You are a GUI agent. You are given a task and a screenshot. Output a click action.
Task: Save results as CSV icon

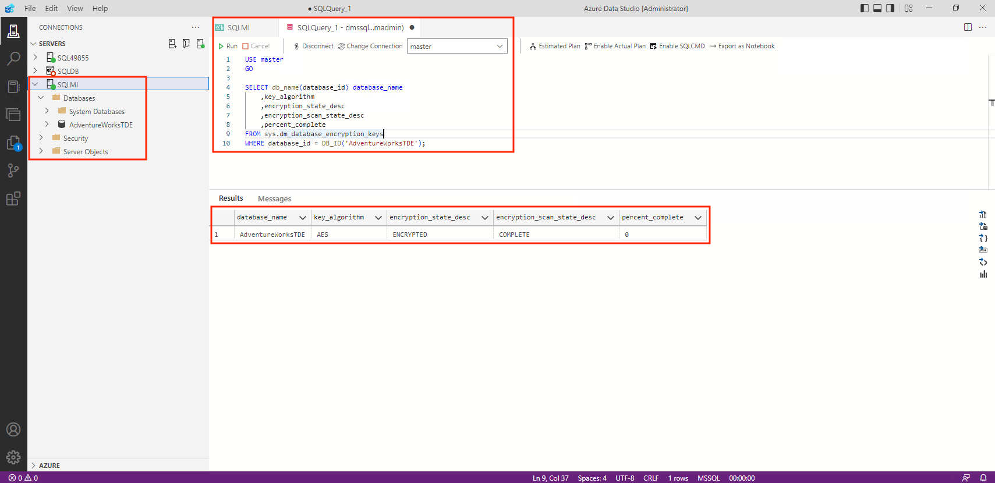pyautogui.click(x=983, y=215)
